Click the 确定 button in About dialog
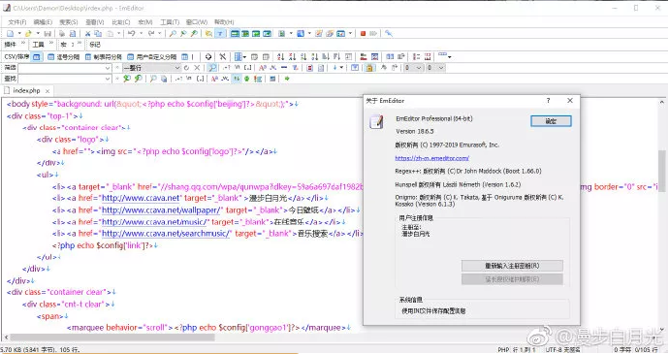Image resolution: width=669 pixels, height=354 pixels. tap(551, 121)
